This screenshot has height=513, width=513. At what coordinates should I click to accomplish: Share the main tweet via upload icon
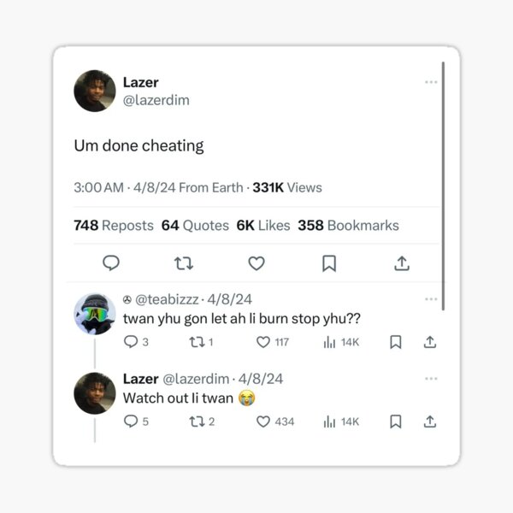(x=402, y=263)
